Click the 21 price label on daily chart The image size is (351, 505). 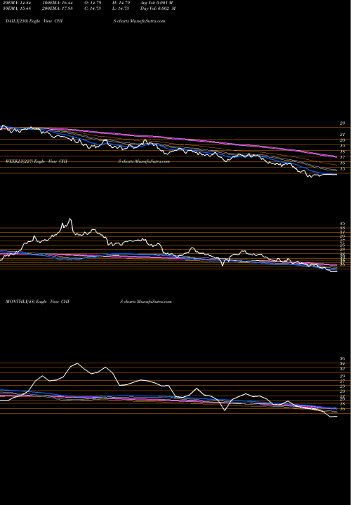coord(343,135)
